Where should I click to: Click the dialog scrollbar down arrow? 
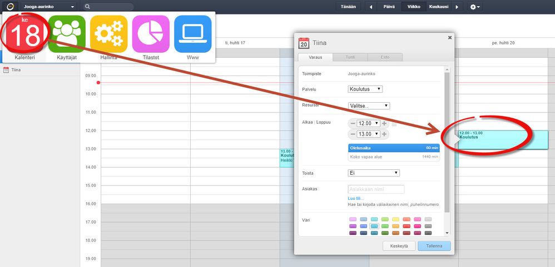point(447,233)
